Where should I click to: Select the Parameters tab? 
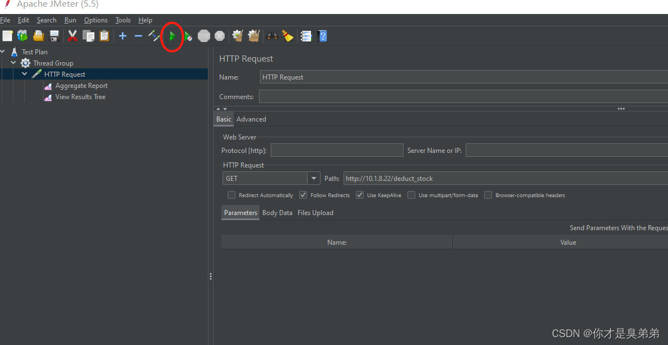pos(241,212)
